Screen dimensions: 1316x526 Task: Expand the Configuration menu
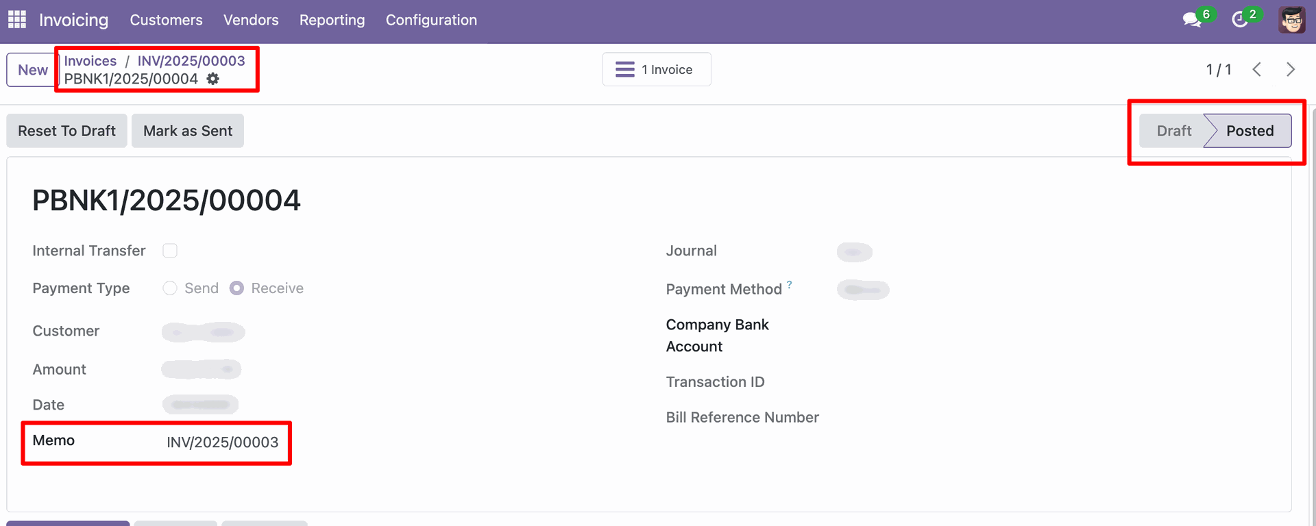coord(431,20)
